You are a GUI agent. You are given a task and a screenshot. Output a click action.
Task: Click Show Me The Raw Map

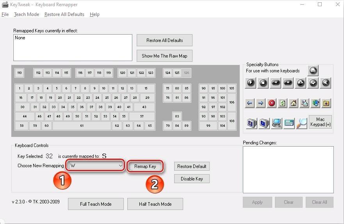tap(164, 56)
